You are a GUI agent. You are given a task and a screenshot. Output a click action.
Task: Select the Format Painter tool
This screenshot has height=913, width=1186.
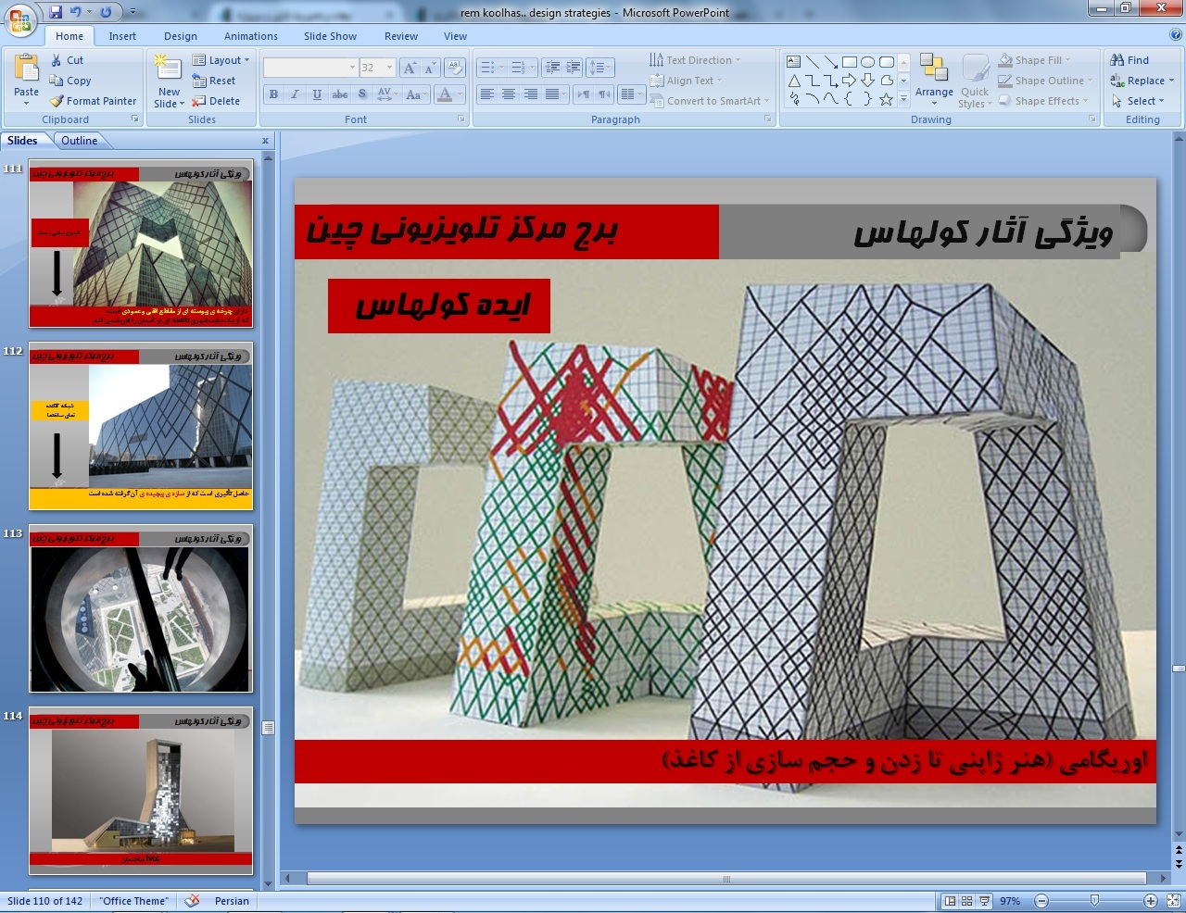(93, 101)
